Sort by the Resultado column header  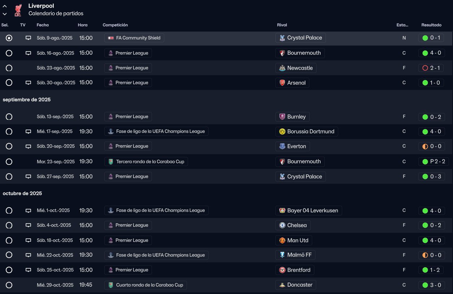coord(431,25)
